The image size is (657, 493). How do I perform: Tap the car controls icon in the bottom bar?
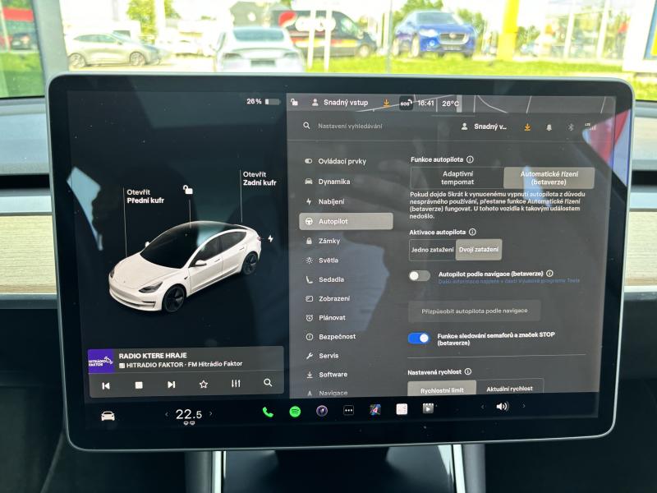(x=108, y=416)
